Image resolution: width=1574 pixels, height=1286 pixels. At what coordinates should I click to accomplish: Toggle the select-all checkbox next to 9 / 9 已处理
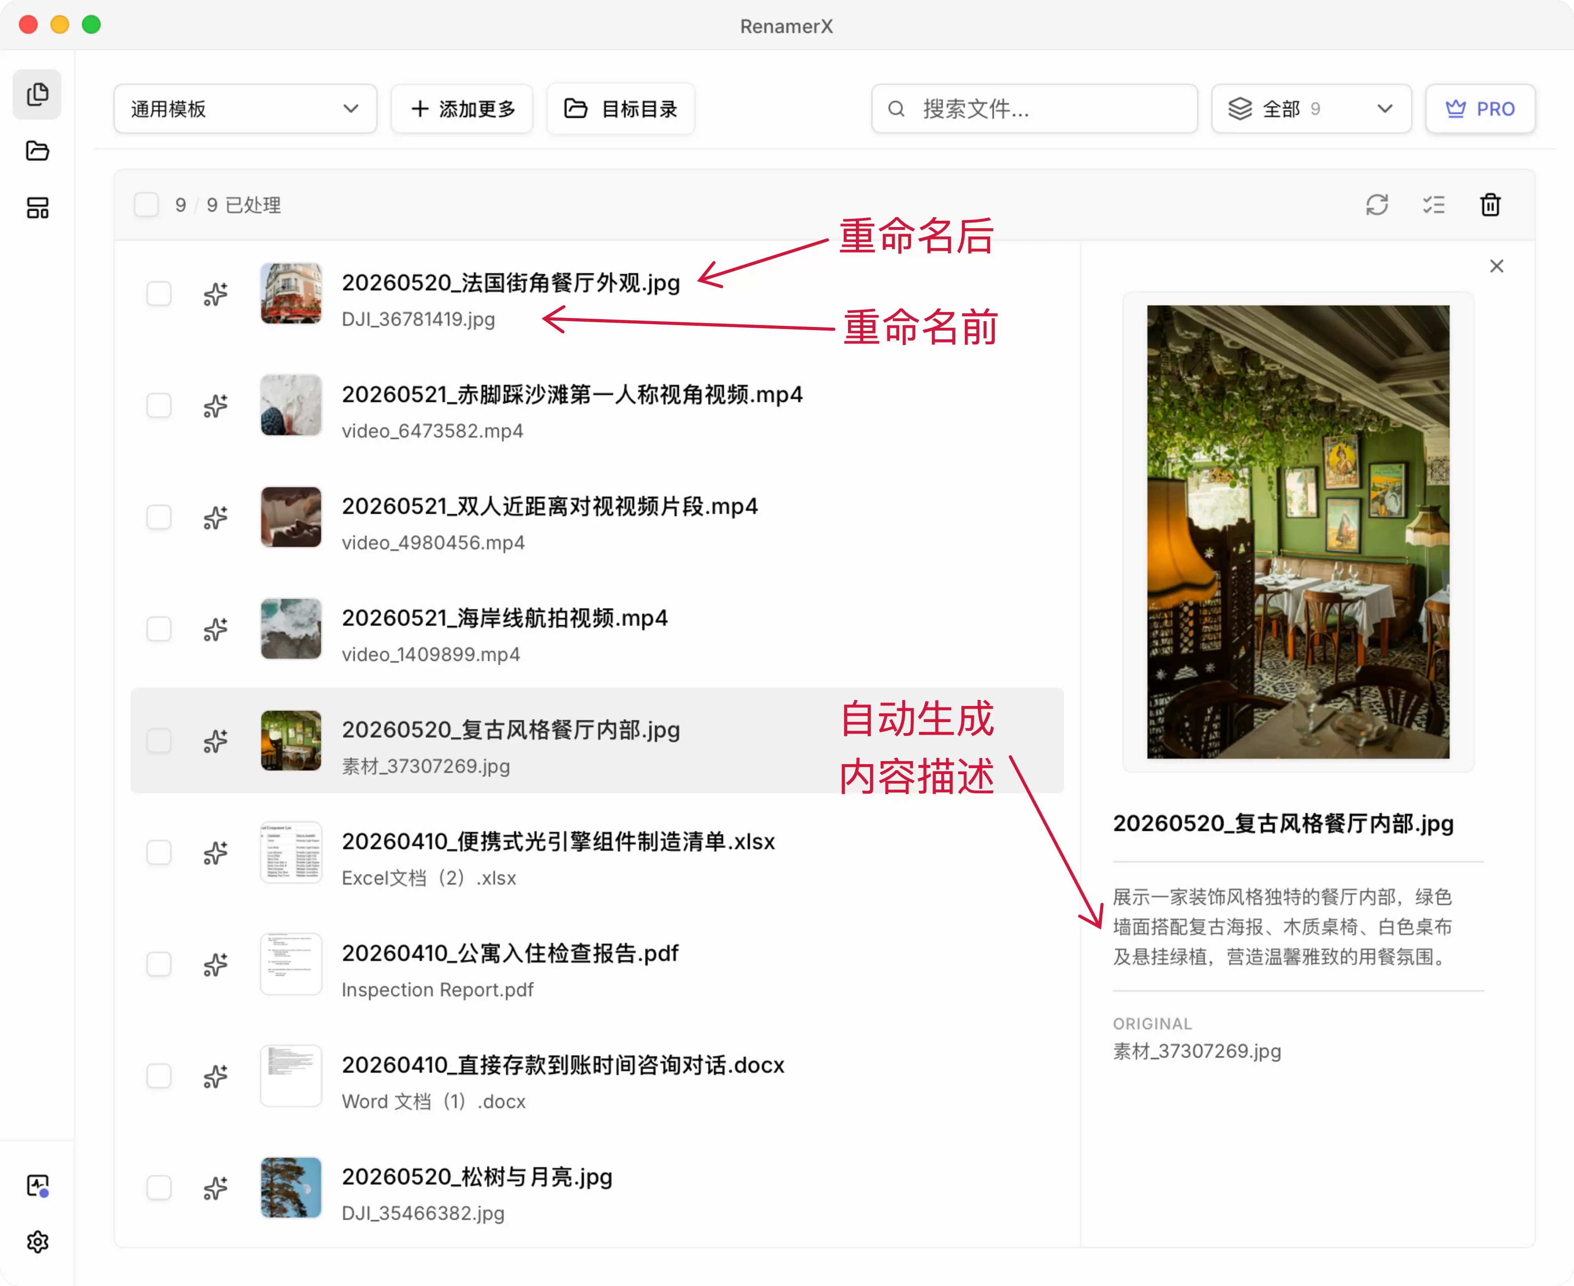(147, 205)
